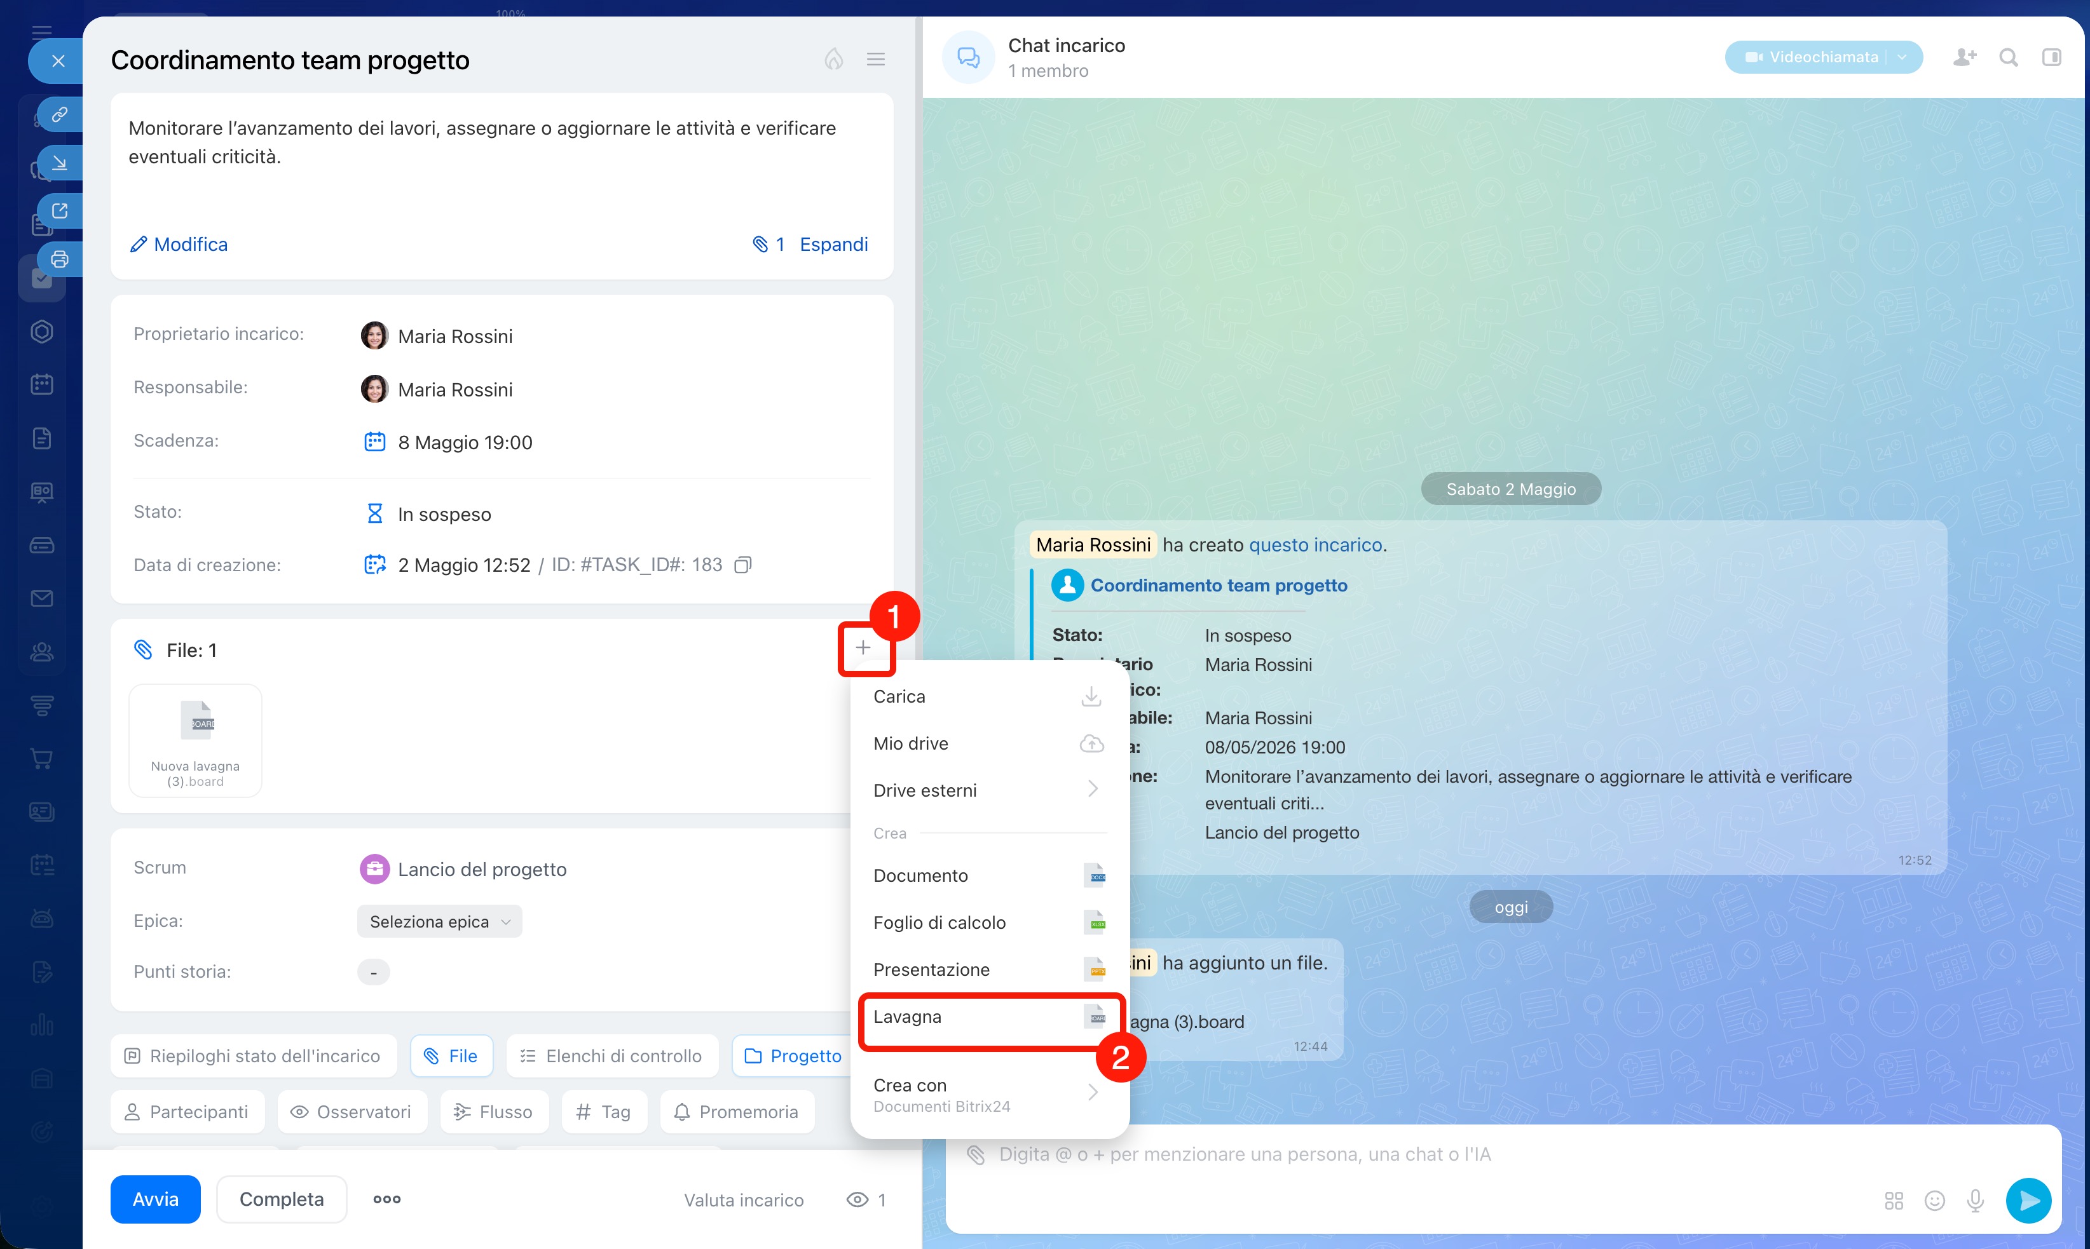Viewport: 2090px width, 1249px height.
Task: Expand the Drive esterni submenu
Action: (990, 790)
